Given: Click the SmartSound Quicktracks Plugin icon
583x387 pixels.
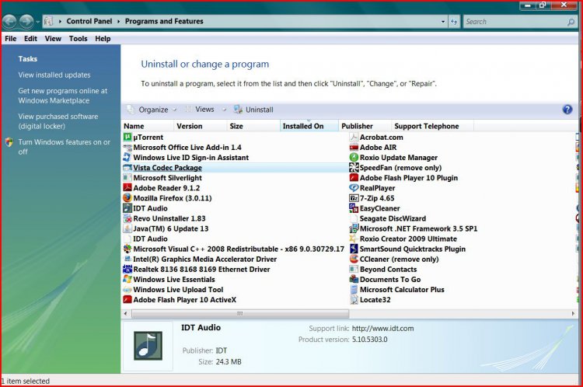Looking at the screenshot, I should pyautogui.click(x=354, y=249).
